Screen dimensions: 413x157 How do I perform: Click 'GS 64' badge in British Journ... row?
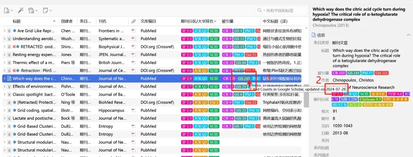241,62
